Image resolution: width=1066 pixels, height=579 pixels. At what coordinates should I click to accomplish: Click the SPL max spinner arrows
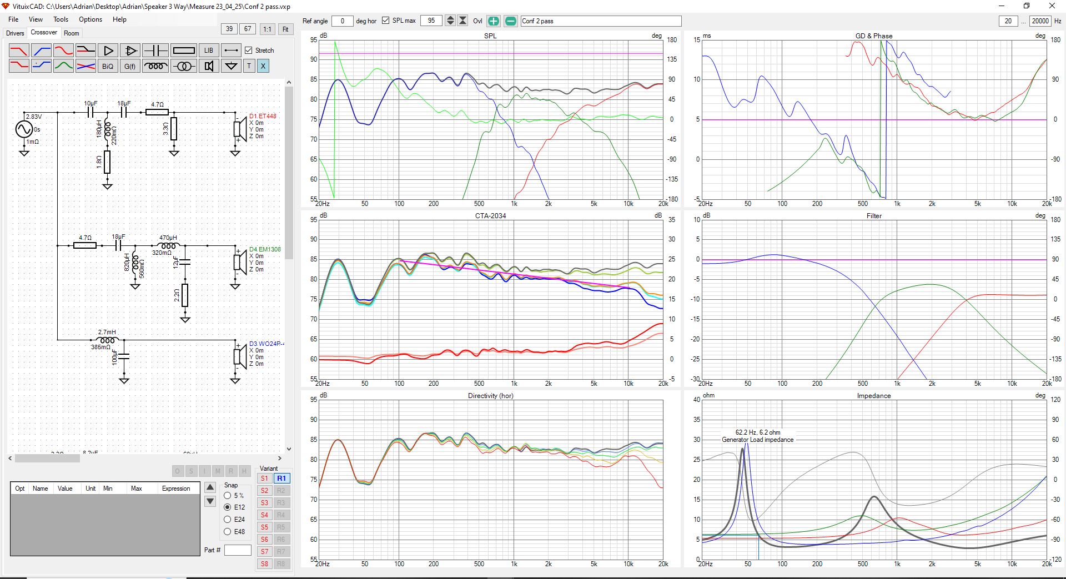(450, 21)
